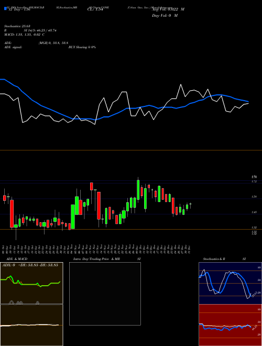Click the red-background RSI chart panel
Image resolution: width=262 pixels, height=346 pixels.
[231, 325]
